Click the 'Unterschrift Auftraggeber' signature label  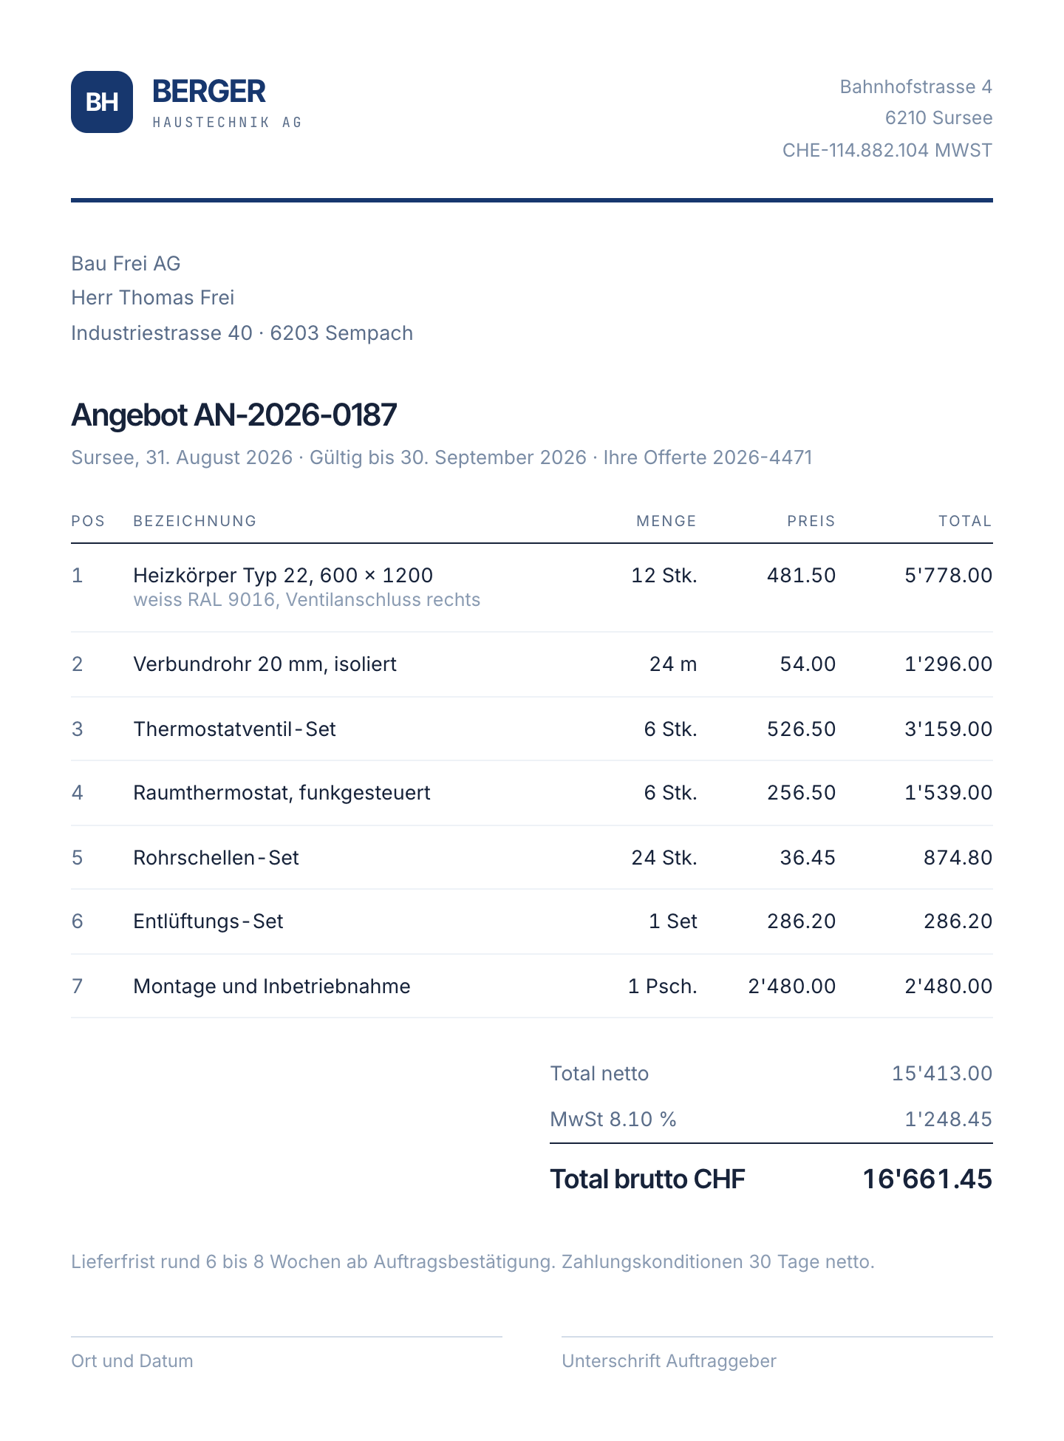pyautogui.click(x=669, y=1361)
